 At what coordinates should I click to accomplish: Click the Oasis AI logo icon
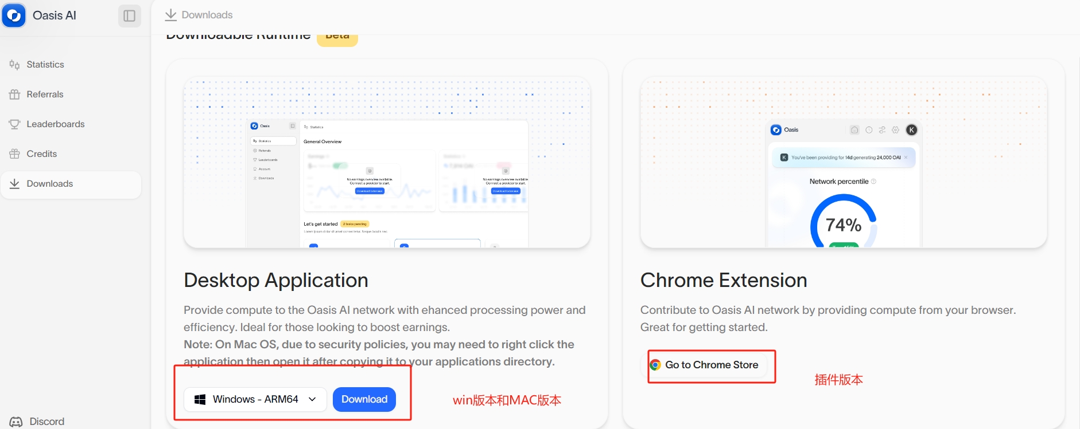coord(14,15)
